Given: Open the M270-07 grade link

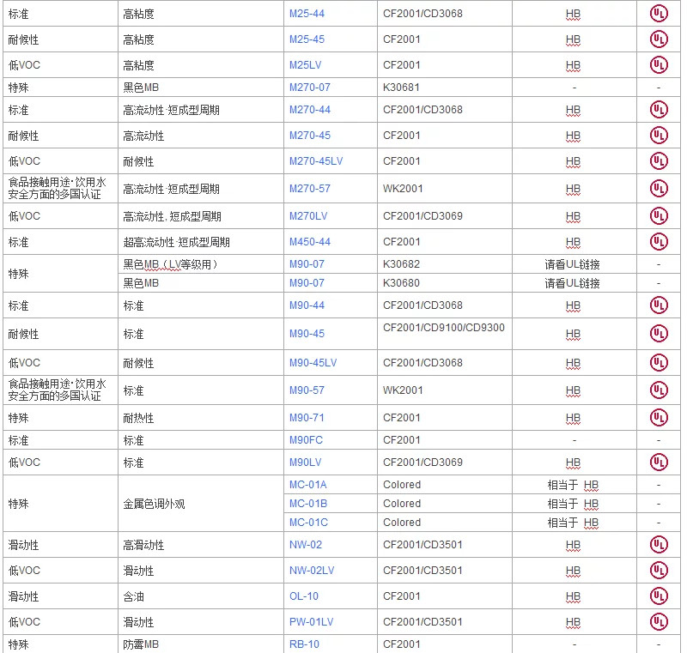Looking at the screenshot, I should click(x=309, y=88).
